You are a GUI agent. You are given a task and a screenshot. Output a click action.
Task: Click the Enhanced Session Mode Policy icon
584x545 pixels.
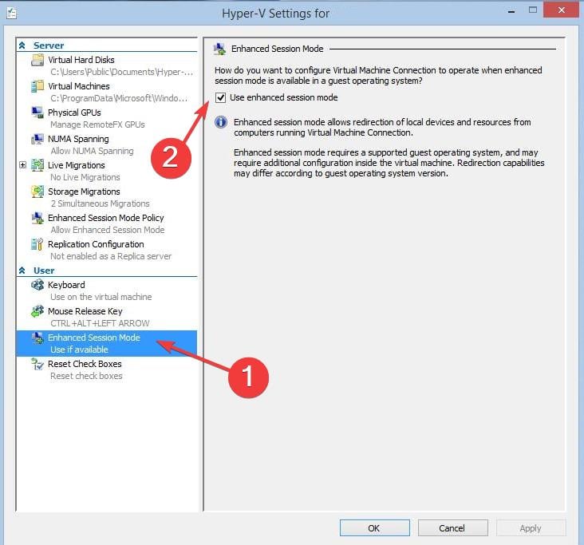click(37, 218)
